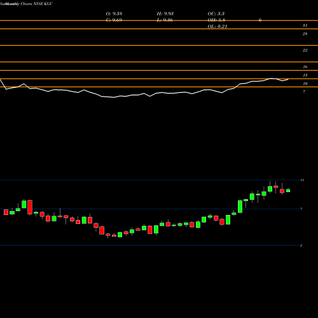The width and height of the screenshot is (318, 318).
Task: Select the 'OH: 5.8' reading
Action: [x=216, y=20]
